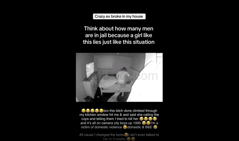Click the row of five laughing emojis
This screenshot has width=239, height=141.
[93, 111]
